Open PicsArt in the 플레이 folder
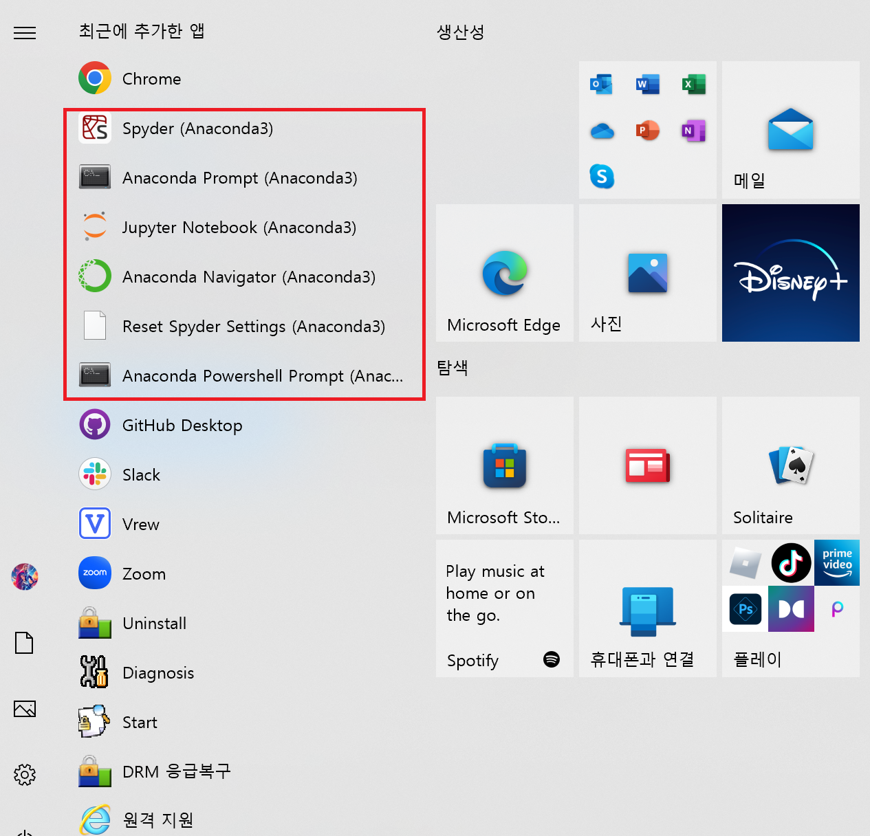Viewport: 870px width, 836px height. tap(837, 608)
